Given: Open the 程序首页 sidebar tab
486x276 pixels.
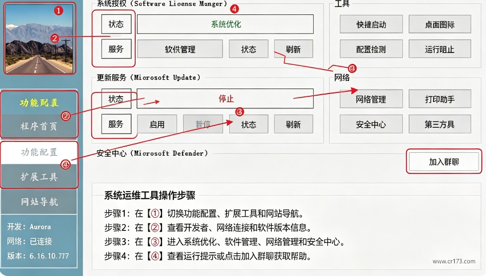Looking at the screenshot, I should point(39,126).
